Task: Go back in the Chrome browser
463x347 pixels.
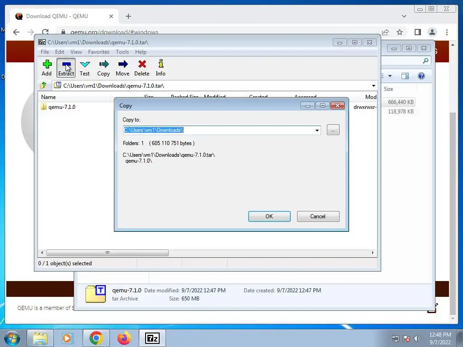Action: tap(16, 32)
